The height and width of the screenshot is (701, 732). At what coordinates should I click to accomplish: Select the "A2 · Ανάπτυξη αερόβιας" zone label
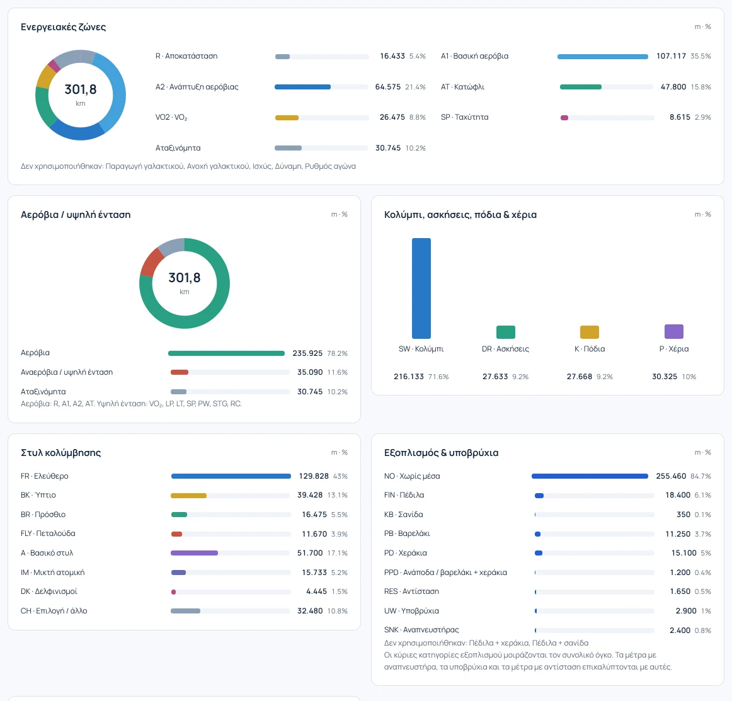(x=197, y=87)
